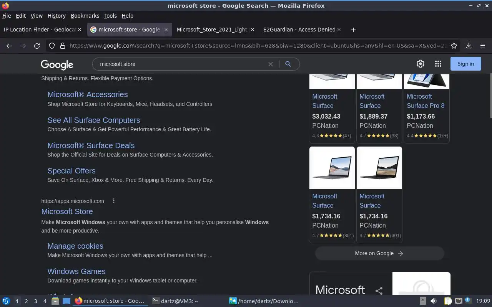Click the Sign in button

465,64
